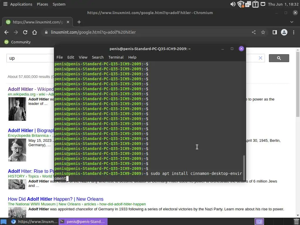Open terminal Help menu

[x=132, y=57]
